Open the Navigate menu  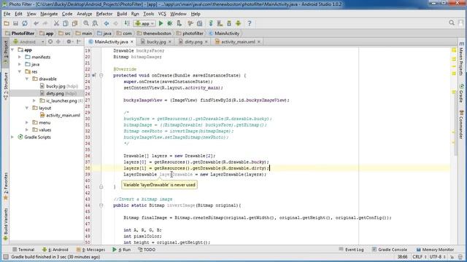coord(49,14)
